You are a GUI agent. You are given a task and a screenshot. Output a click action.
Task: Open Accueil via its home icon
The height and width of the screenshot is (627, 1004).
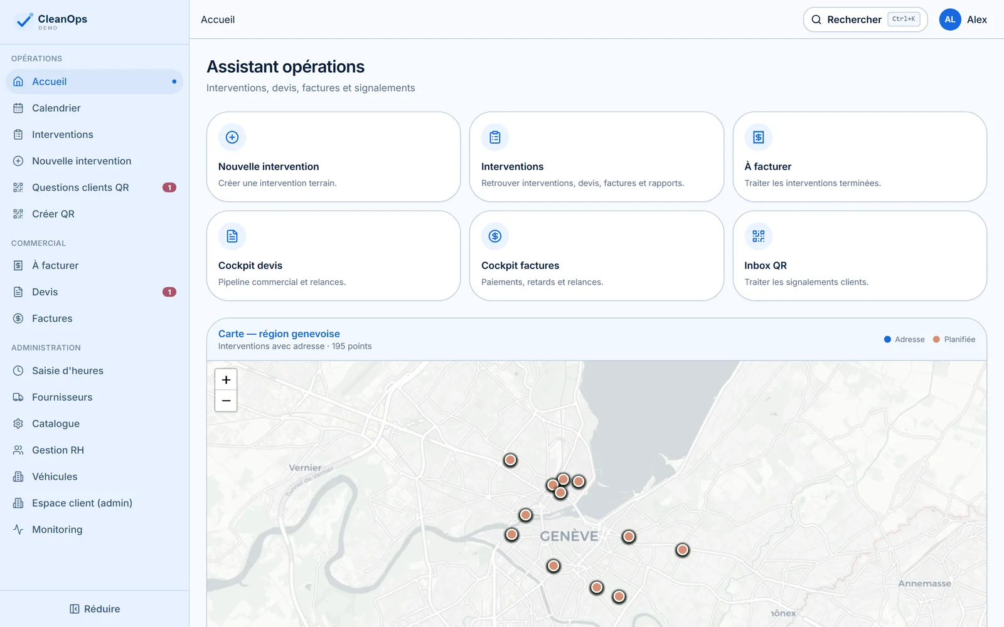coord(18,82)
